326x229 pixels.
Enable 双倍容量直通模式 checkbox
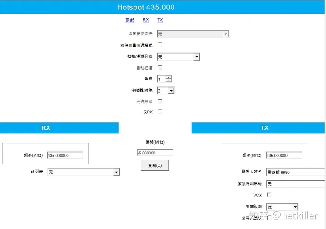(x=159, y=45)
